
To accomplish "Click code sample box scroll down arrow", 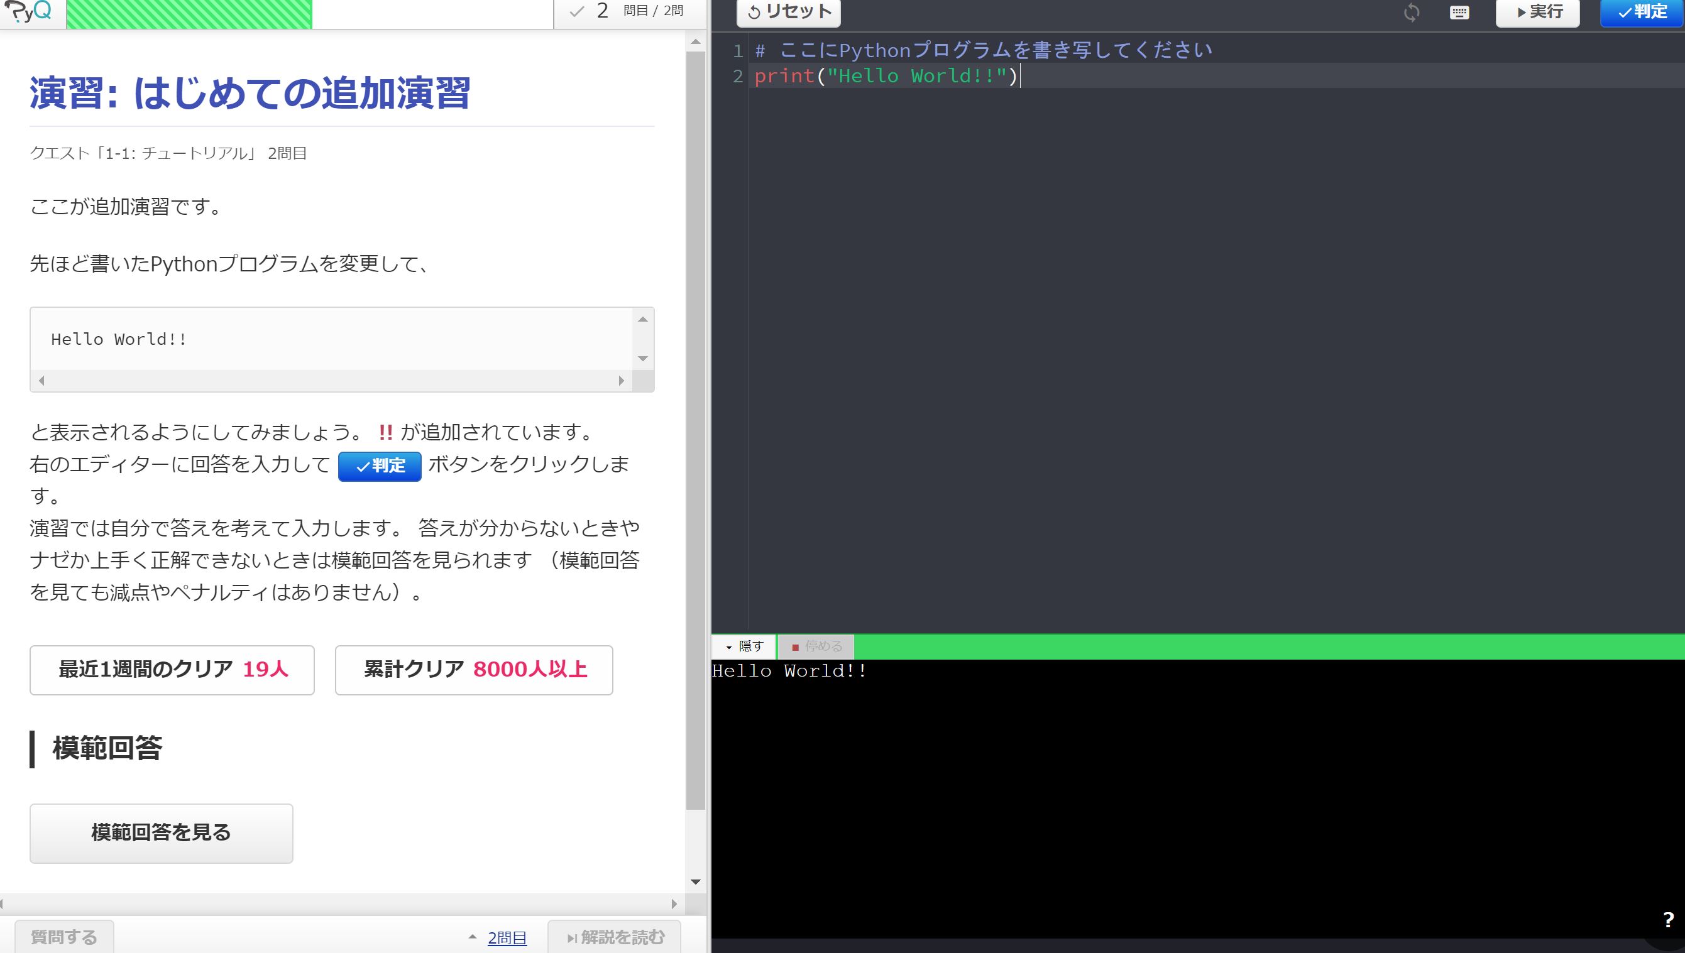I will [643, 358].
